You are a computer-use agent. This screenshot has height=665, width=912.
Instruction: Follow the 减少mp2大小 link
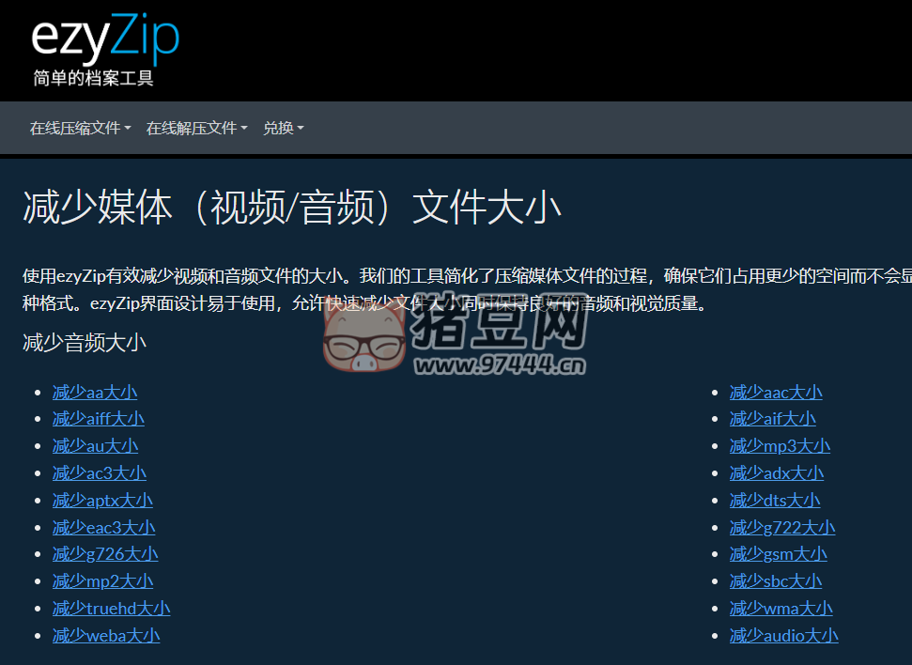pyautogui.click(x=103, y=581)
